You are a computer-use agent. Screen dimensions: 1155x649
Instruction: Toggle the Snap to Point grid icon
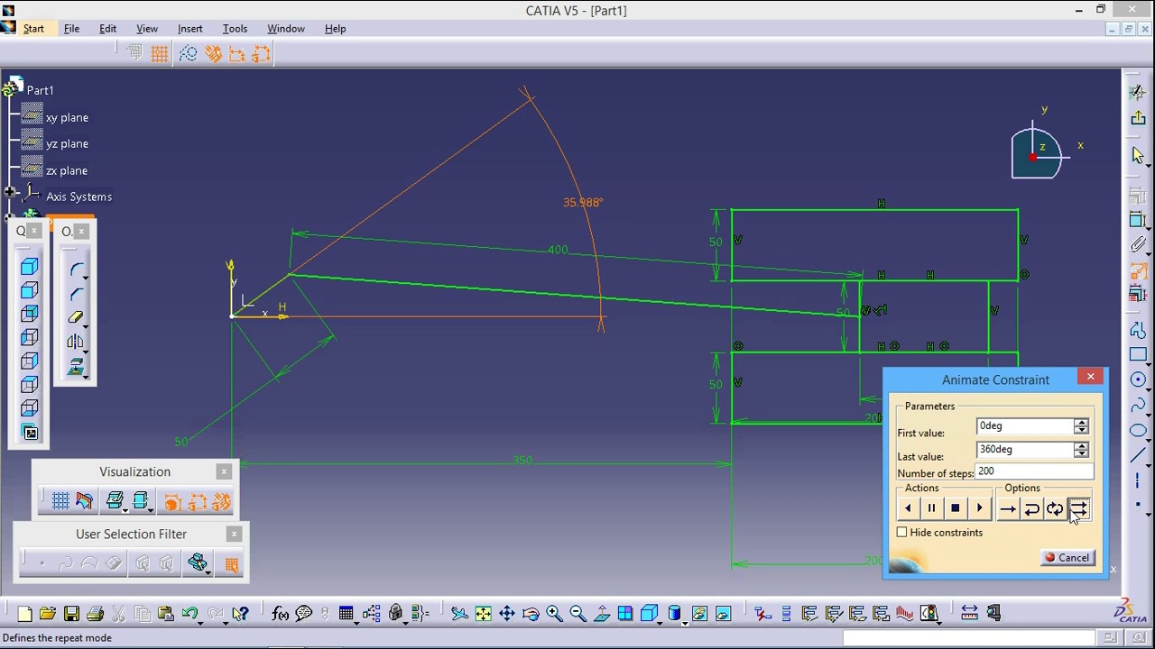tap(160, 54)
